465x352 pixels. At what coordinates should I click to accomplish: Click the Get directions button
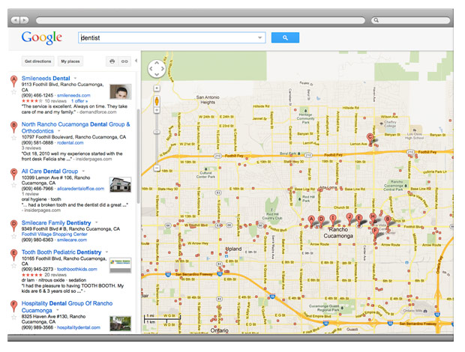(x=37, y=61)
